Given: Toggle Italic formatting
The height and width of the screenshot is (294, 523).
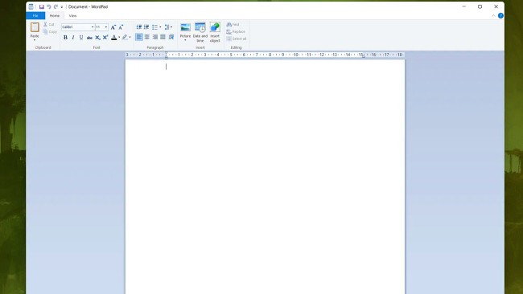Looking at the screenshot, I should [x=73, y=37].
